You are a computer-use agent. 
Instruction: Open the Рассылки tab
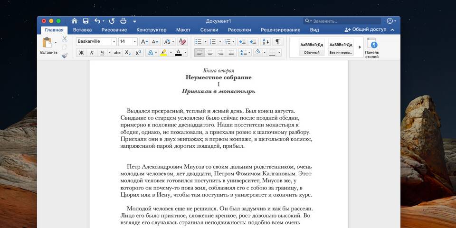239,29
